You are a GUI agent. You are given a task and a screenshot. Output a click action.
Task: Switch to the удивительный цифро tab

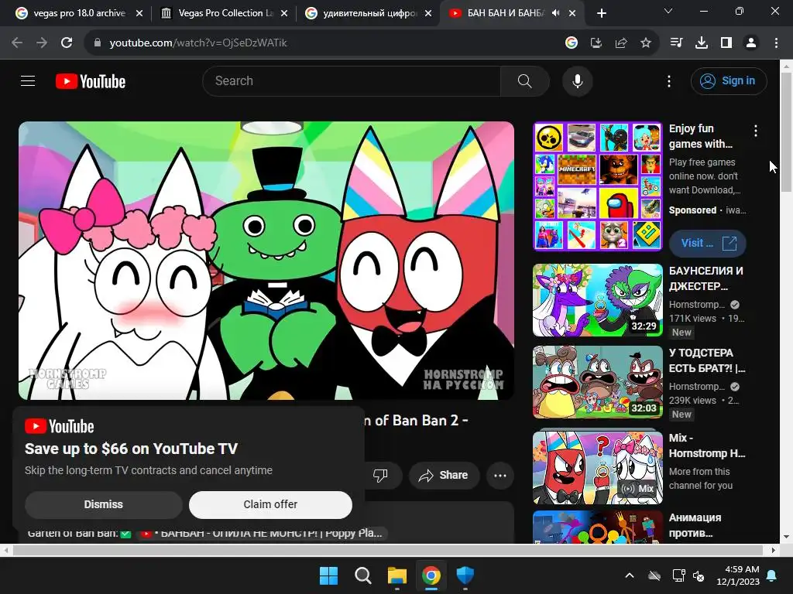[x=368, y=13]
